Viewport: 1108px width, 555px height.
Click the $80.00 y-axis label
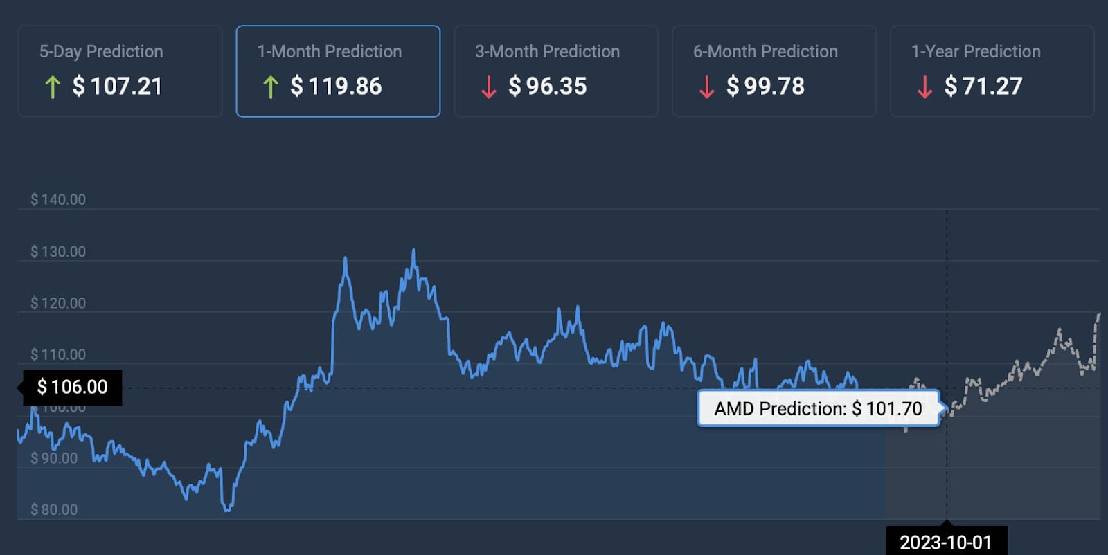(54, 509)
